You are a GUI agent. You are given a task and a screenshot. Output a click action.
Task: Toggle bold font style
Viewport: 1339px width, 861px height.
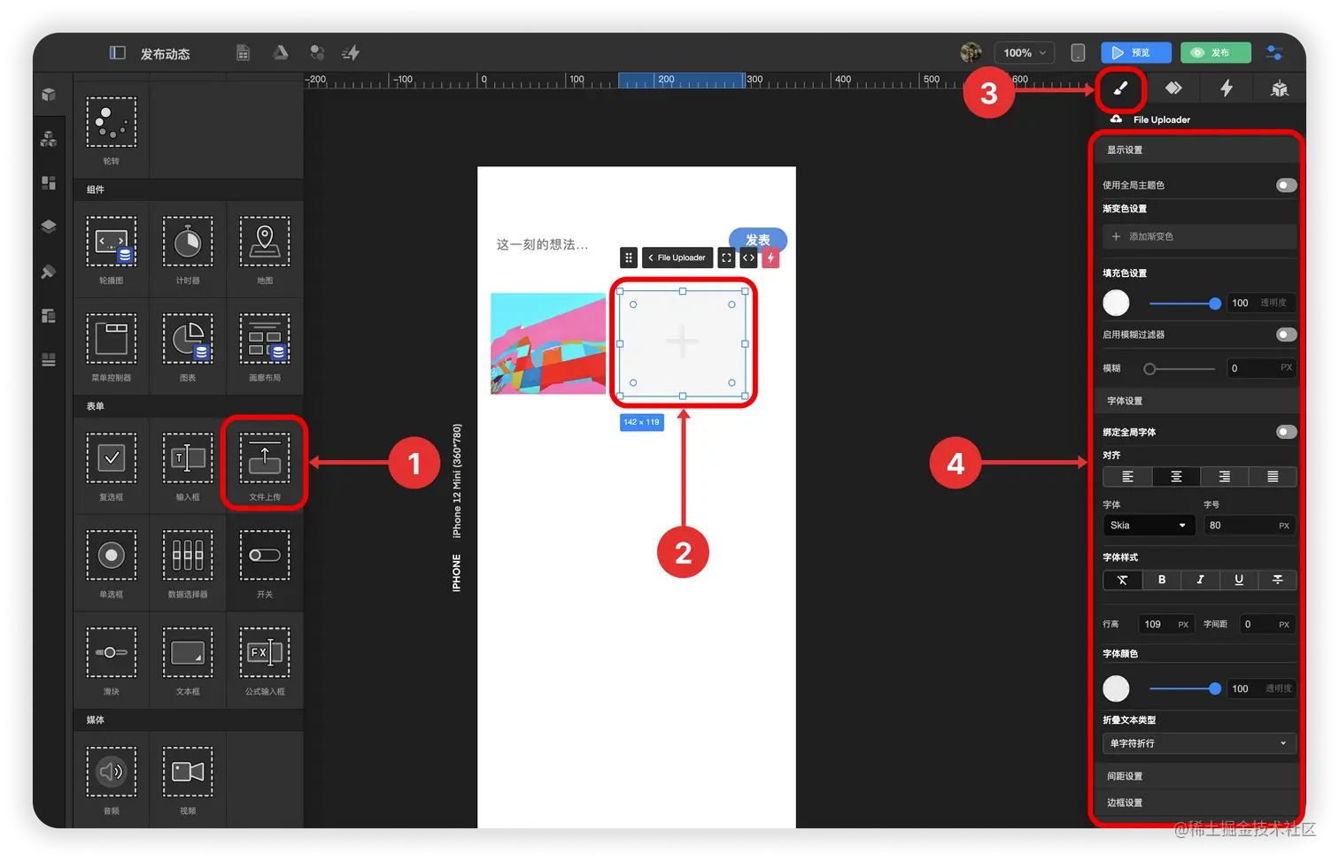click(x=1161, y=580)
